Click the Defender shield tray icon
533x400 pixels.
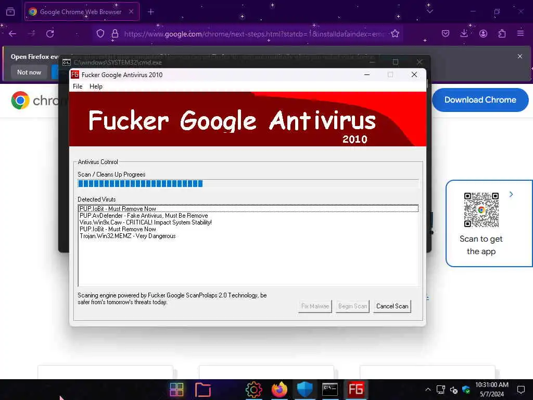(x=466, y=390)
